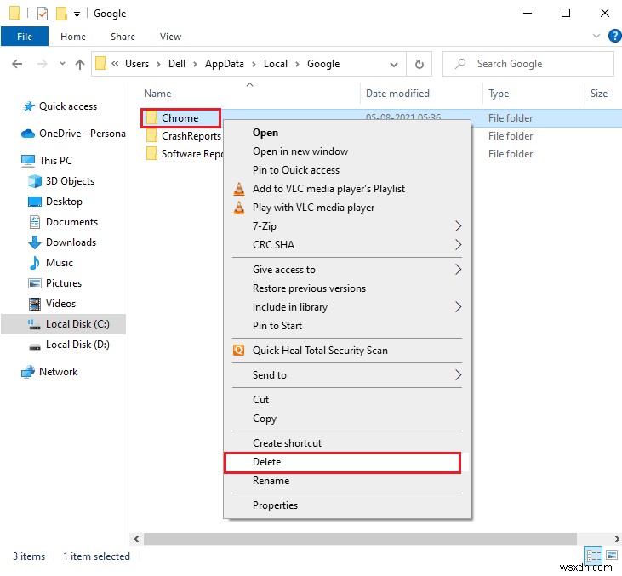Image resolution: width=622 pixels, height=576 pixels.
Task: Click Local in the address breadcrumb
Action: point(276,64)
